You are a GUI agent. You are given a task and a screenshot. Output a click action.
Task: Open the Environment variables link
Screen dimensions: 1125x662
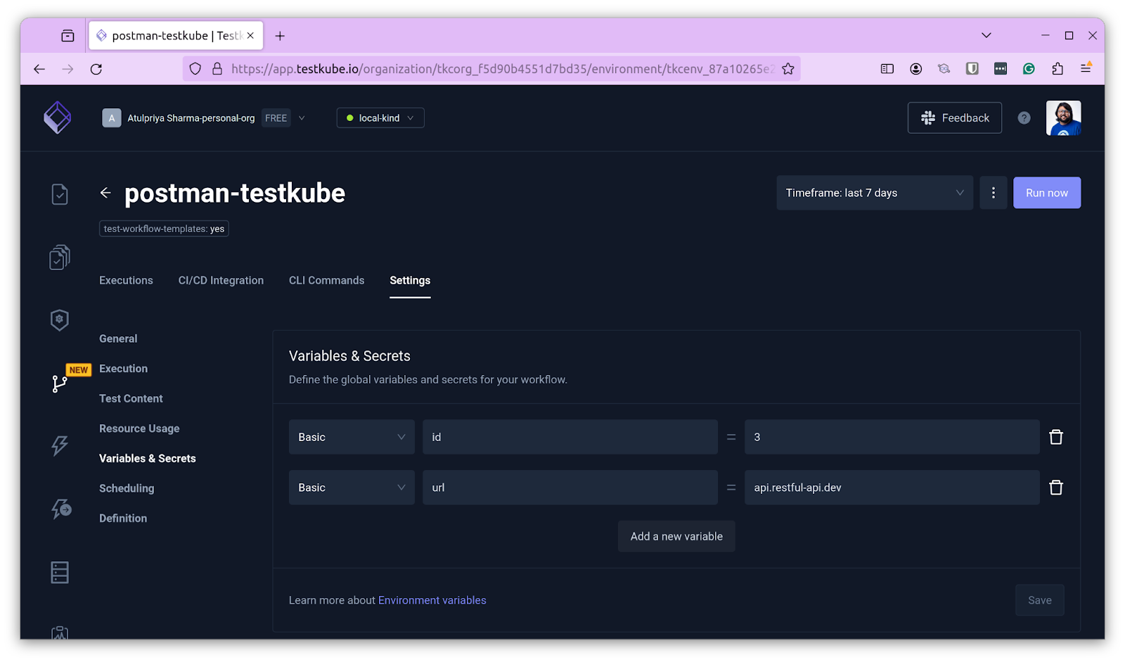(x=432, y=600)
